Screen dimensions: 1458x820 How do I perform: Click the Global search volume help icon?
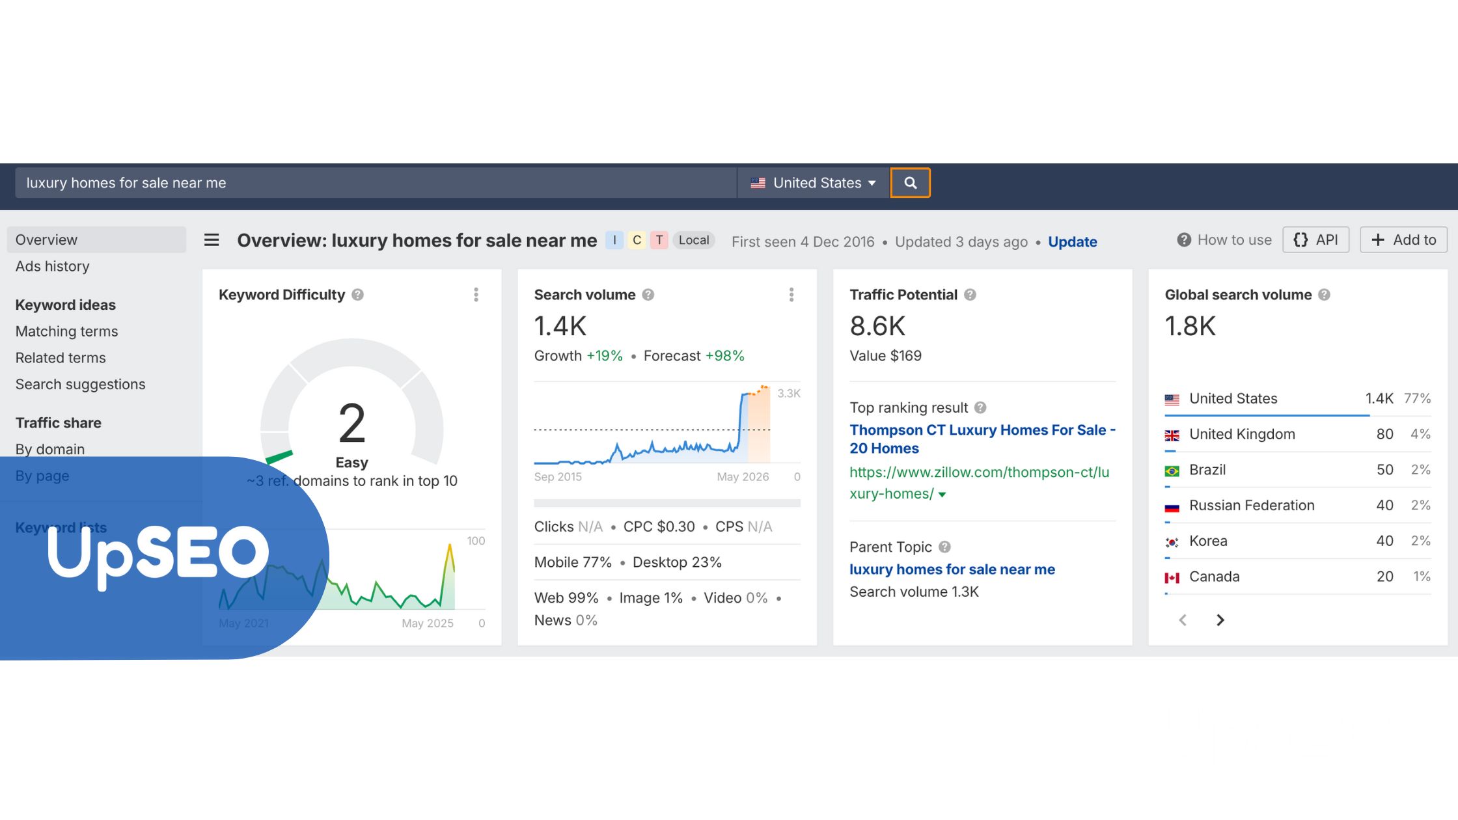pos(1324,295)
